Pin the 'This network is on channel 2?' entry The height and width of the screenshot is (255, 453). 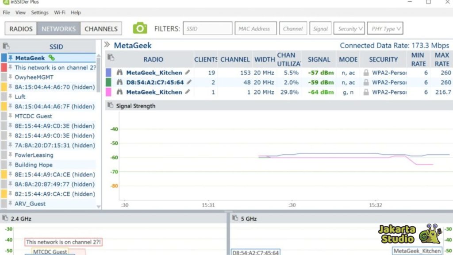11,67
